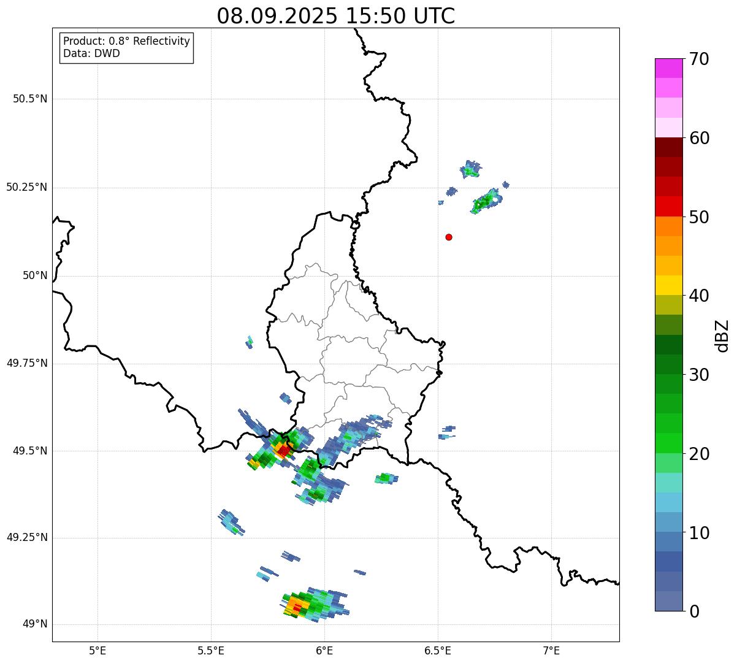Click the orange colorbar swatch just below 50
737x663 pixels.
pyautogui.click(x=668, y=226)
